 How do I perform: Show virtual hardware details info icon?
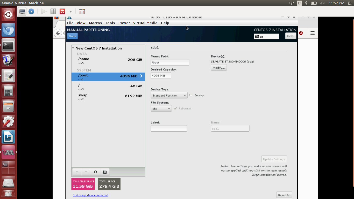click(x=31, y=12)
